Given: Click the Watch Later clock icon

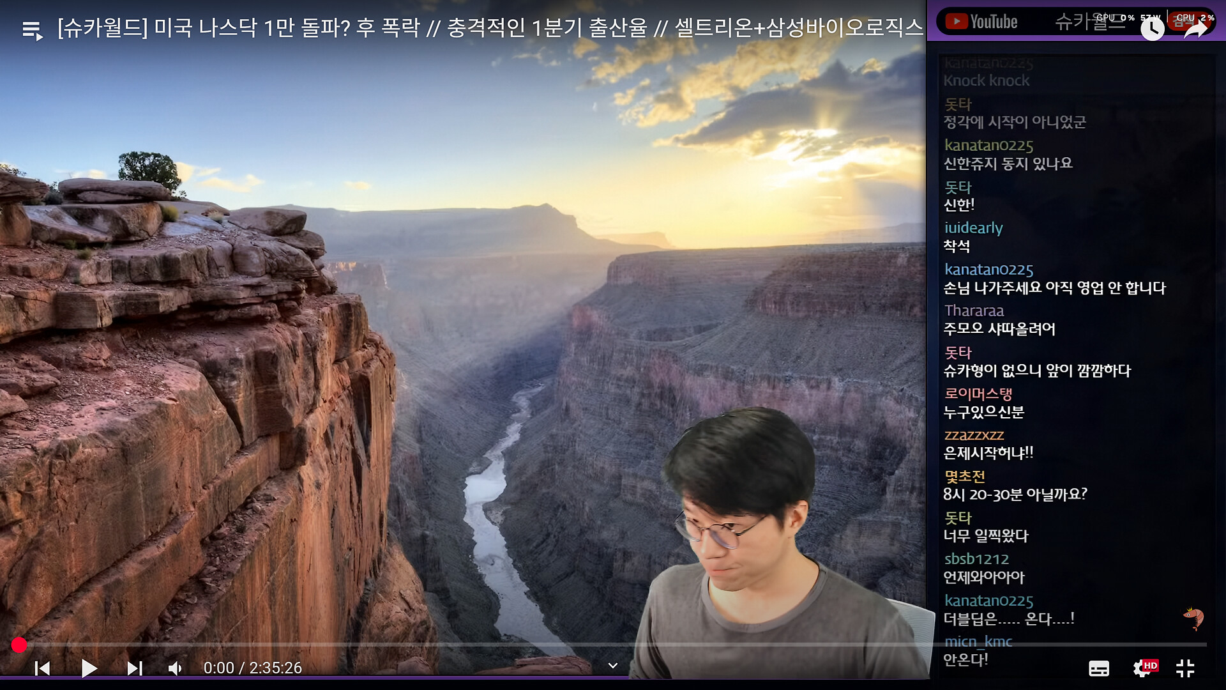Looking at the screenshot, I should tap(1152, 29).
